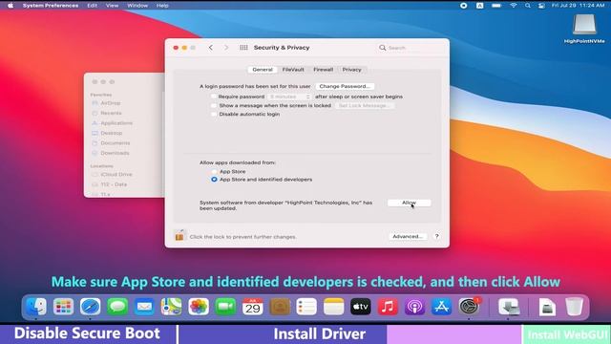Select Downloads in Finder sidebar
611x344 pixels.
coord(115,153)
